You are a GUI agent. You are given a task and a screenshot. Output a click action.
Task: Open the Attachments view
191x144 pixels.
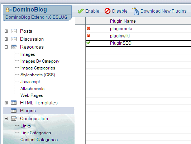coord(32,89)
